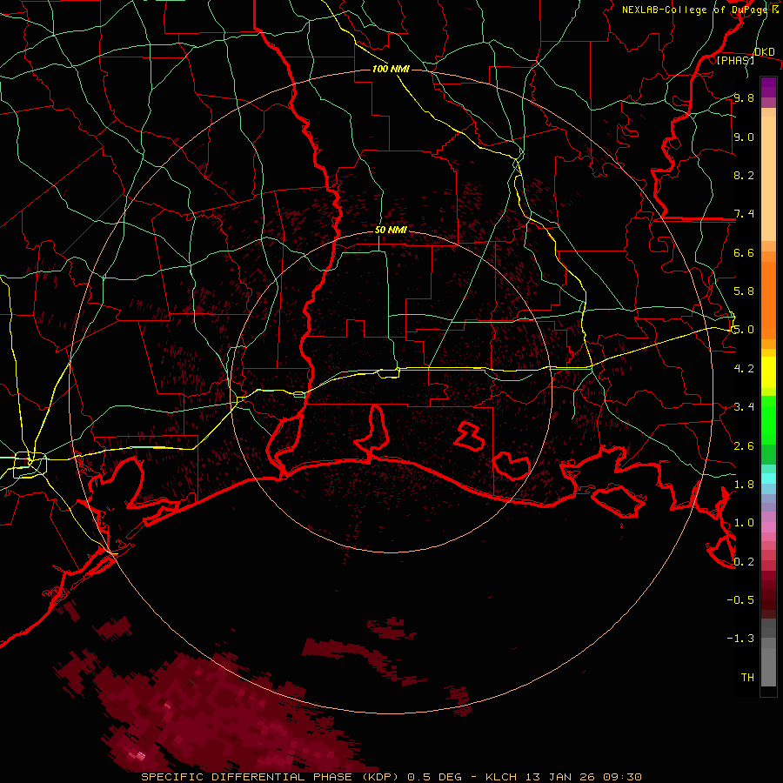Click the 2.6 scale value

[x=744, y=446]
